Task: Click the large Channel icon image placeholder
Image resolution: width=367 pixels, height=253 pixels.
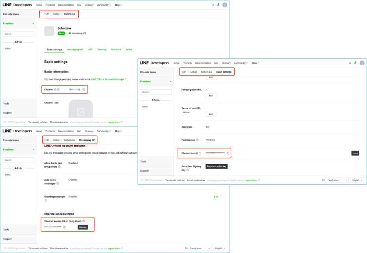Action: click(81, 109)
